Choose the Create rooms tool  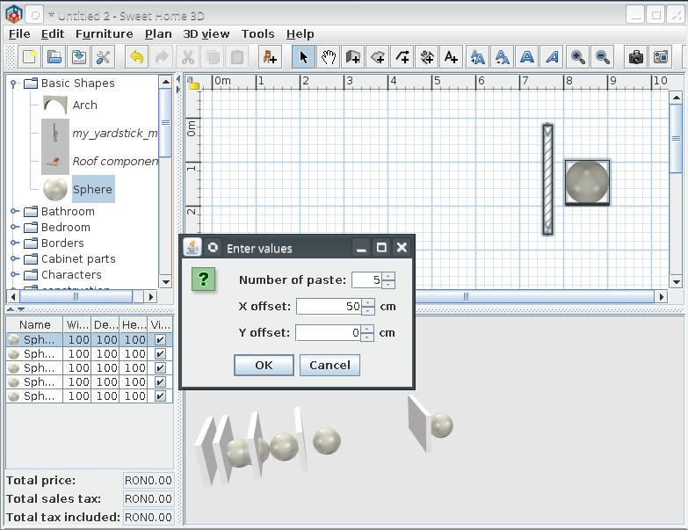click(378, 57)
